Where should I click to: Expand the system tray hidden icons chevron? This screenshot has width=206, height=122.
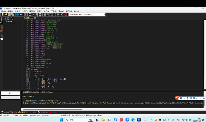click(x=152, y=120)
